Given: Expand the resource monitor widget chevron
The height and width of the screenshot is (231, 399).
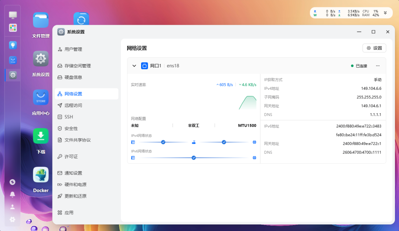Looking at the screenshot, I should point(385,13).
